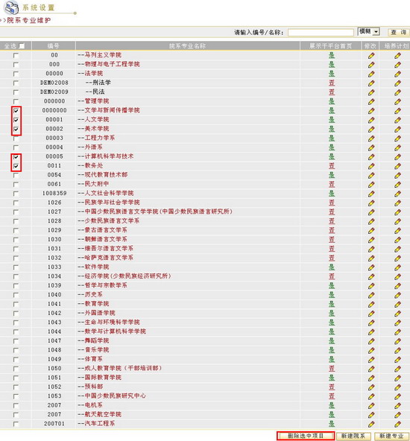Click the number/name search input field
Viewport: 410px width, 441px height.
321,32
